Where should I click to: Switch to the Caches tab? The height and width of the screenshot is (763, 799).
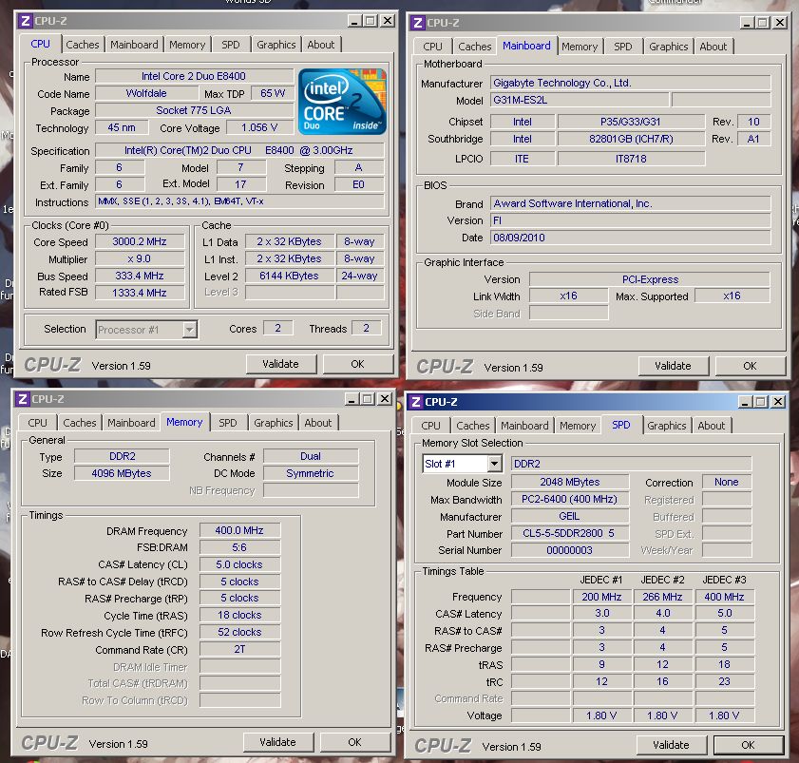(84, 44)
